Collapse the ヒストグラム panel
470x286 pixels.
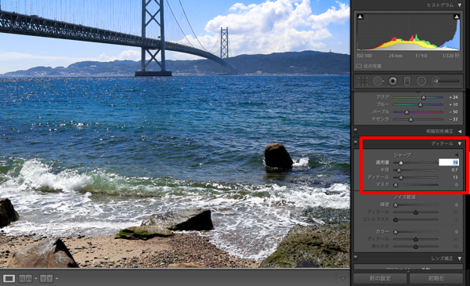pyautogui.click(x=460, y=5)
